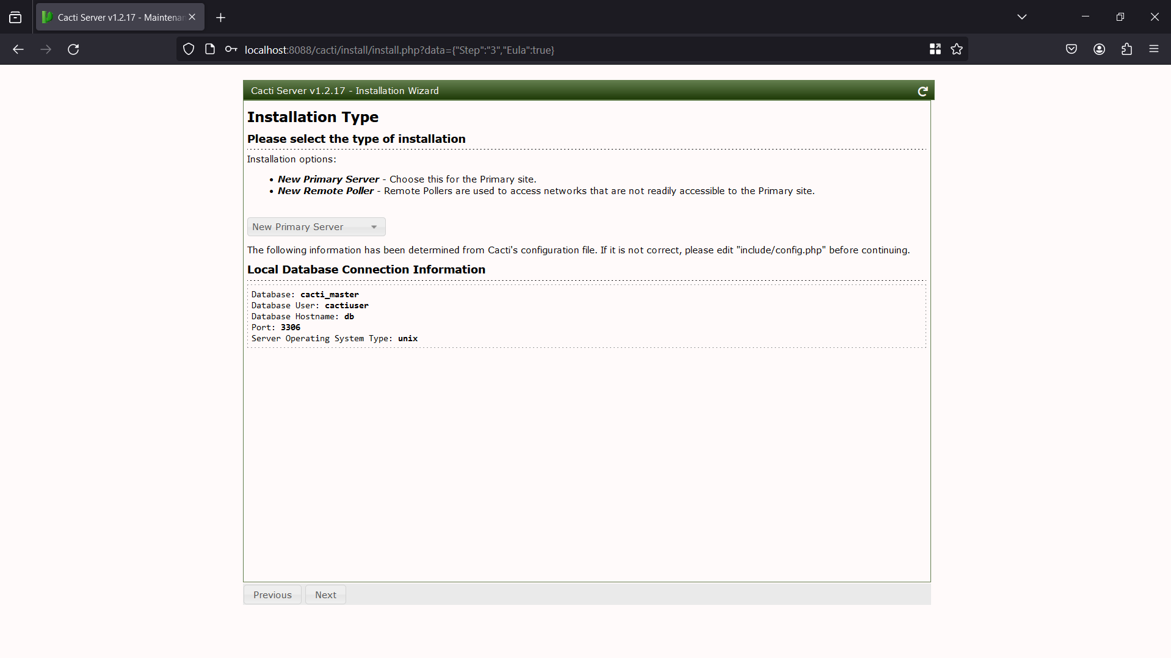The height and width of the screenshot is (658, 1171).
Task: Open the Extensions puzzle icon
Action: pyautogui.click(x=1126, y=49)
